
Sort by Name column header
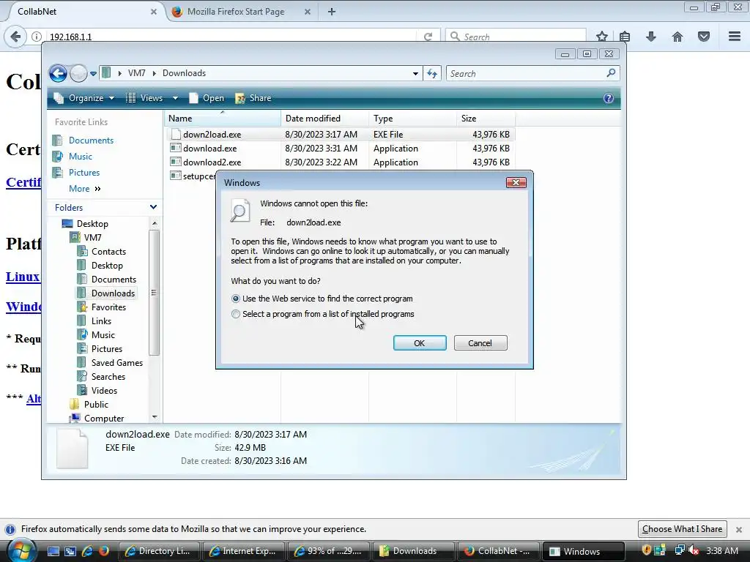point(222,118)
